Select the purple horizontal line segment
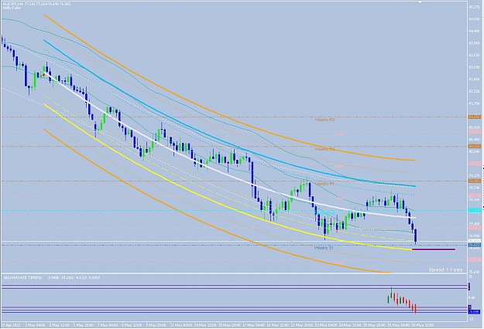Viewport: 484px width, 329px height. [x=434, y=249]
